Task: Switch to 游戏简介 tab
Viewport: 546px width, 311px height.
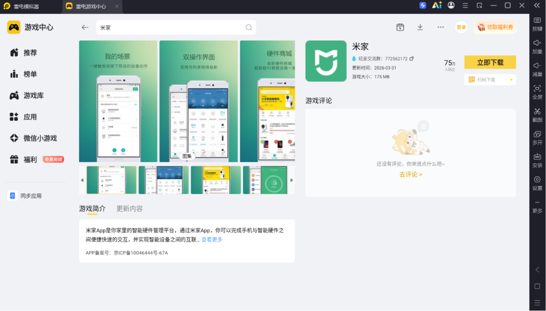Action: 93,208
